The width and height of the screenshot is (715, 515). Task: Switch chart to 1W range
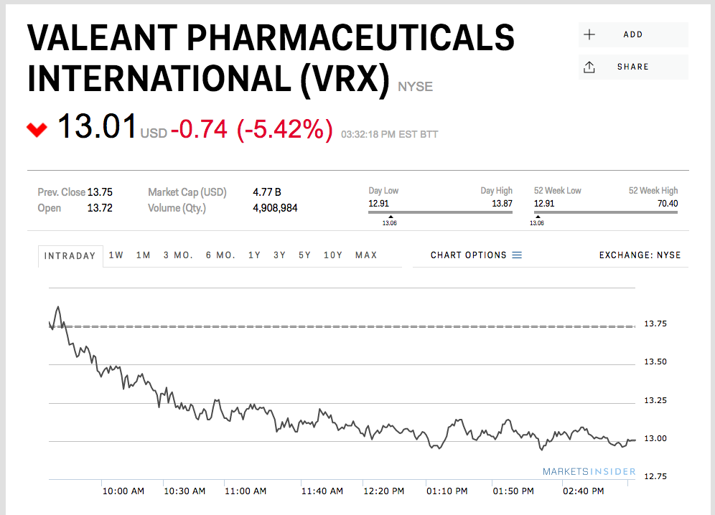[116, 255]
